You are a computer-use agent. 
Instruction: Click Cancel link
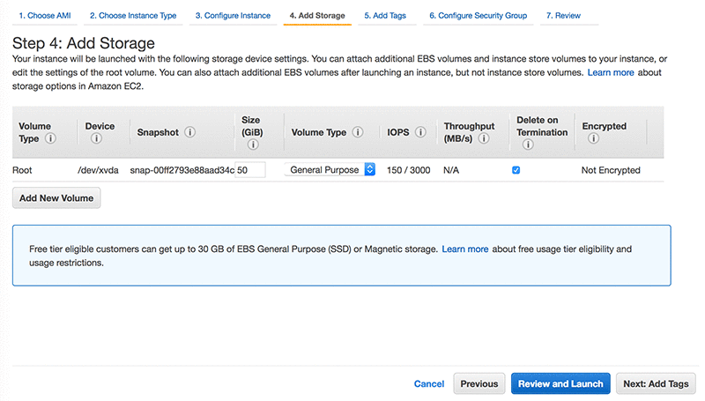429,384
